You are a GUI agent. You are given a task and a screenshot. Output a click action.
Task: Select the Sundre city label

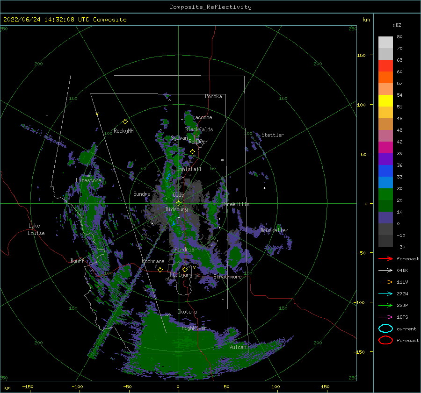click(142, 193)
